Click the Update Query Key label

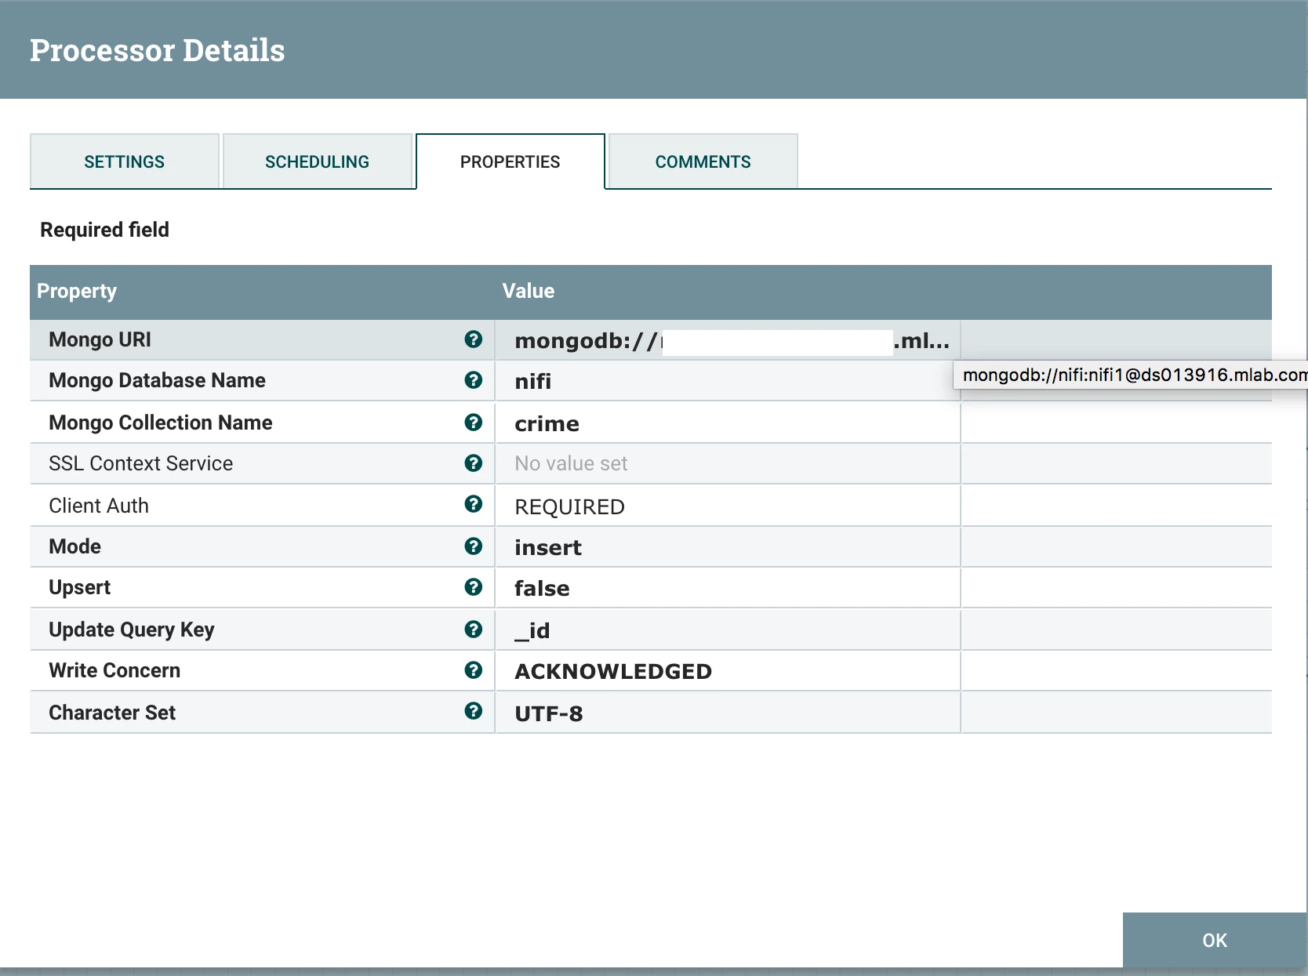[x=132, y=630]
